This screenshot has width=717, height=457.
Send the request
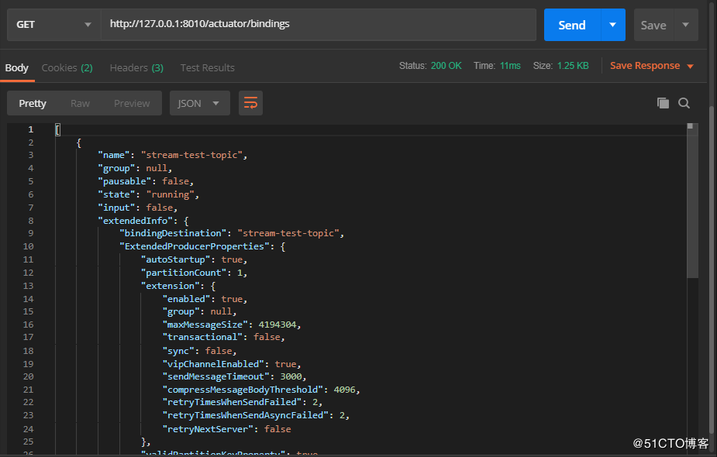571,25
